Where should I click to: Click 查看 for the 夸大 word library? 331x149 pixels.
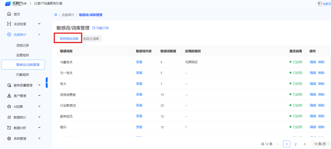click(x=139, y=84)
